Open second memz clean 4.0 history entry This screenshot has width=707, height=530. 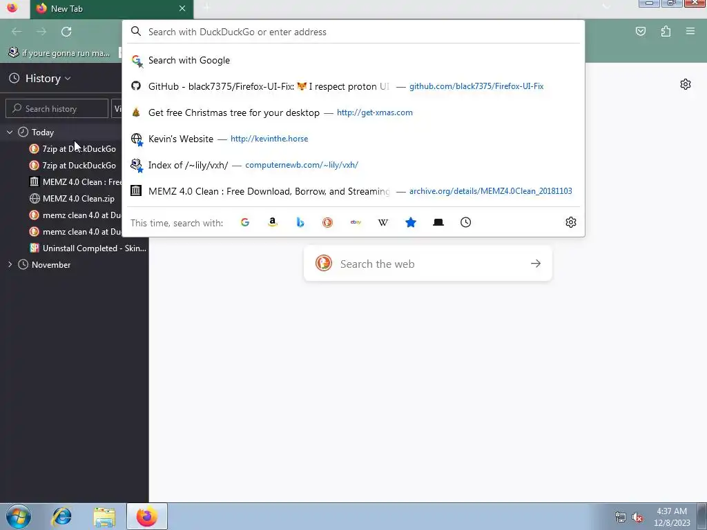tap(75, 232)
